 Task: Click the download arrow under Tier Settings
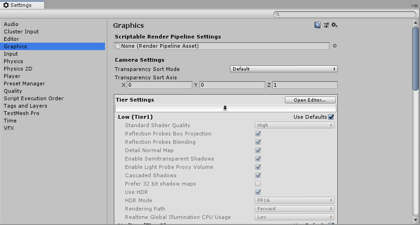(225, 108)
